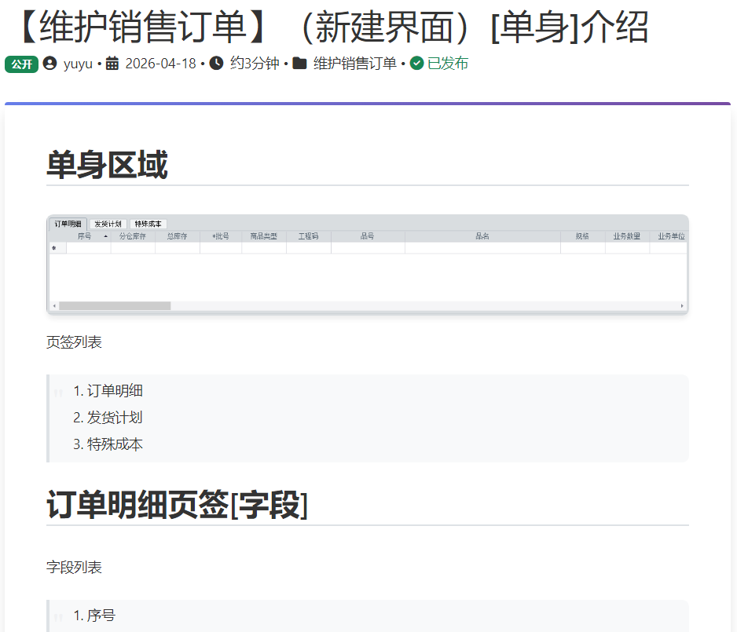Open the yuyu author link
The height and width of the screenshot is (632, 737).
click(x=78, y=64)
